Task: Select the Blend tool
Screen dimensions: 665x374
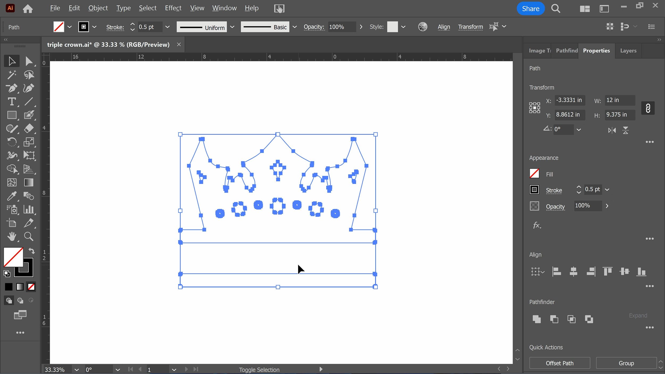Action: pyautogui.click(x=29, y=196)
